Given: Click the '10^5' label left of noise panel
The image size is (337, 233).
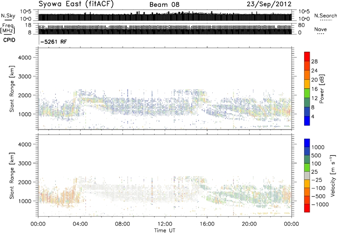Looking at the screenshot, I should click(26, 12).
